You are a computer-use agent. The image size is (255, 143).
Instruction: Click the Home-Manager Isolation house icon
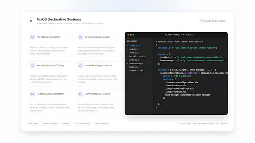point(80,65)
